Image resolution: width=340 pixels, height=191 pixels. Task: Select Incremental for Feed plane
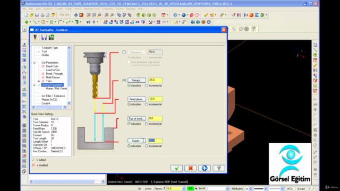click(x=147, y=104)
